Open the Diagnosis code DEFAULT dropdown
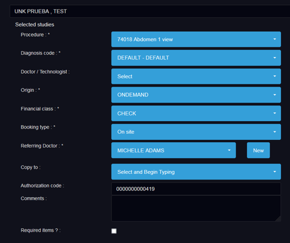Viewport: 290px width, 243px height. (196, 58)
